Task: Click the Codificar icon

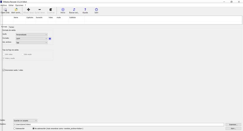Action: click(x=51, y=10)
